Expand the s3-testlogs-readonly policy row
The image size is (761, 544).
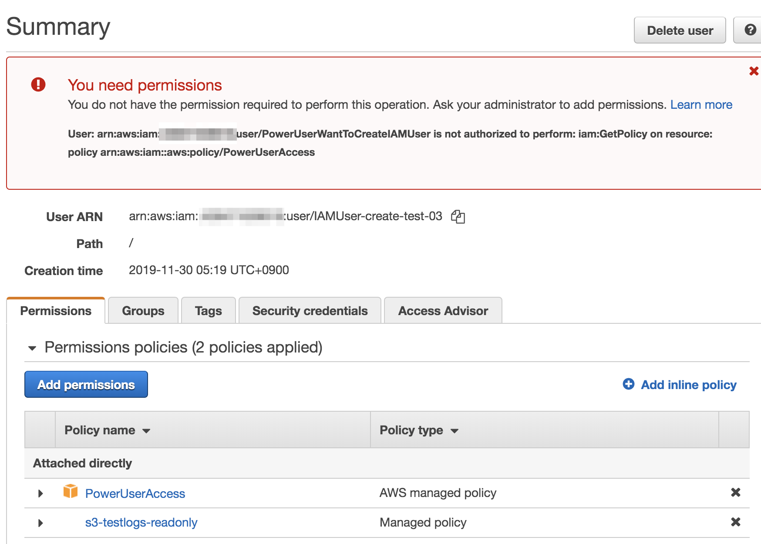click(x=40, y=523)
